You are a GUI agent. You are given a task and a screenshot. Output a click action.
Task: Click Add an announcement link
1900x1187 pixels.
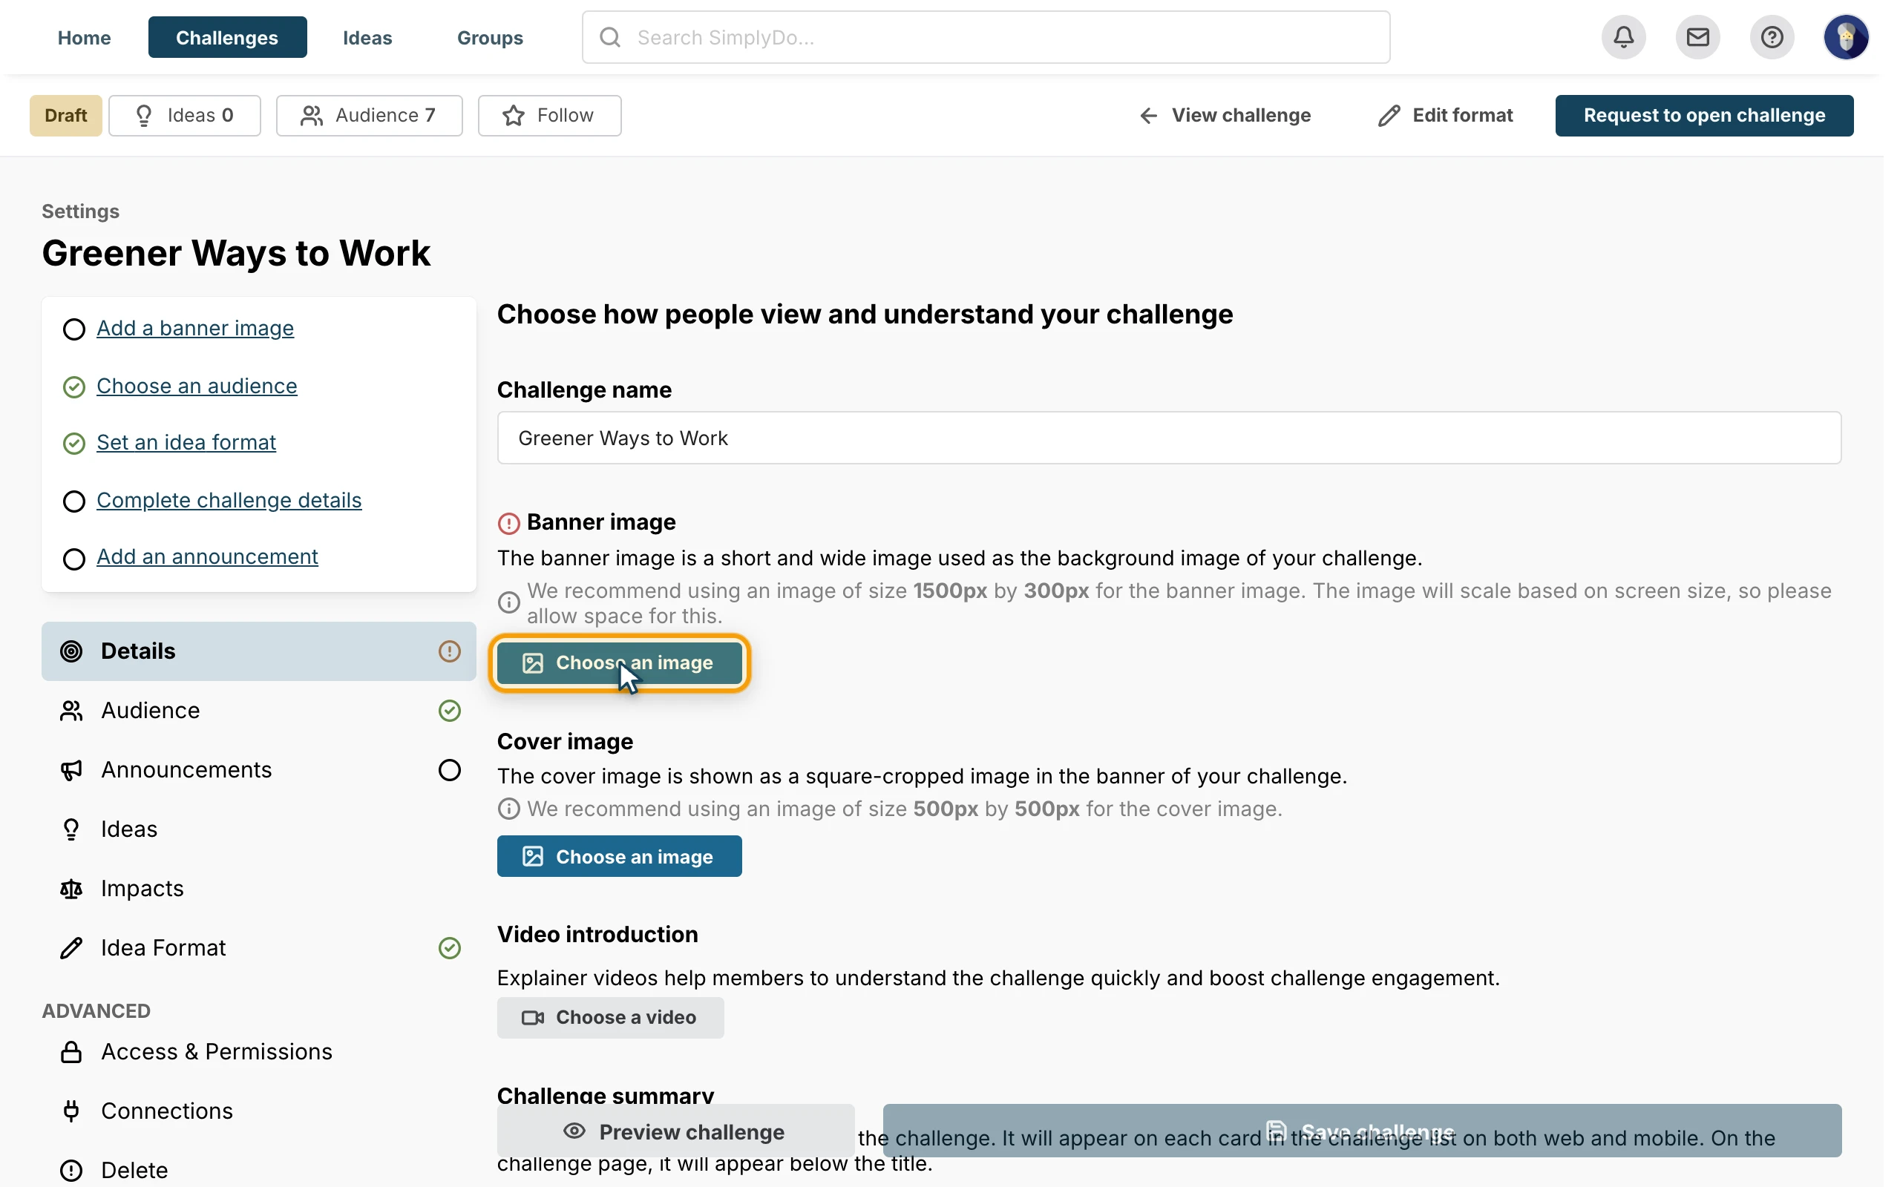coord(207,557)
